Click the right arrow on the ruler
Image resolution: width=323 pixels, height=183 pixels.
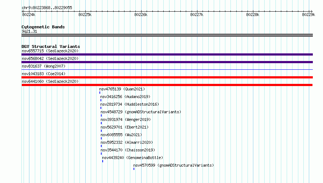point(311,11)
